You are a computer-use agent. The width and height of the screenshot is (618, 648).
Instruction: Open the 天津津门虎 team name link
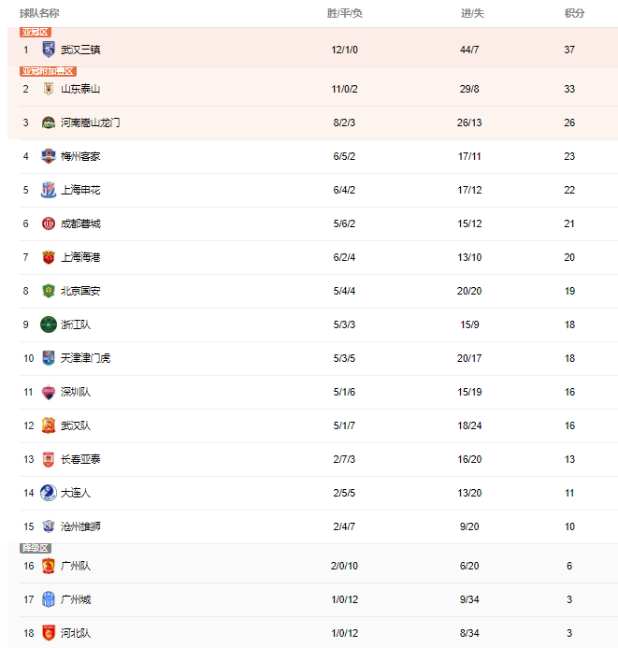click(x=85, y=358)
